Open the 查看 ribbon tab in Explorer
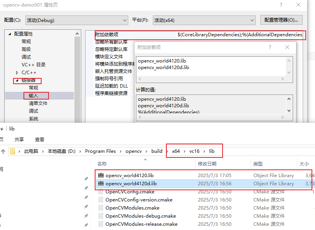This screenshot has height=230, width=315. pos(39,139)
